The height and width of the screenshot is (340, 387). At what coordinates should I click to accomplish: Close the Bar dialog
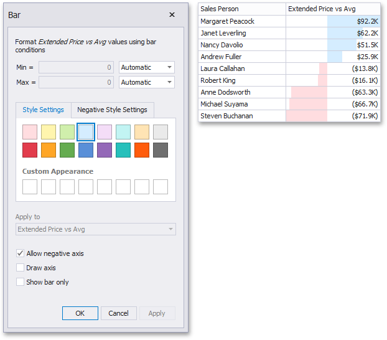tap(172, 15)
